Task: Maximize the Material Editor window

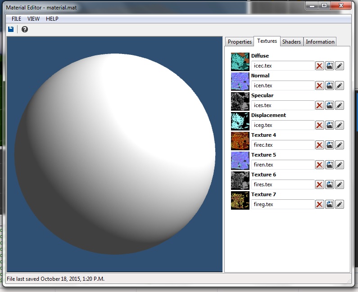Action: (324, 6)
